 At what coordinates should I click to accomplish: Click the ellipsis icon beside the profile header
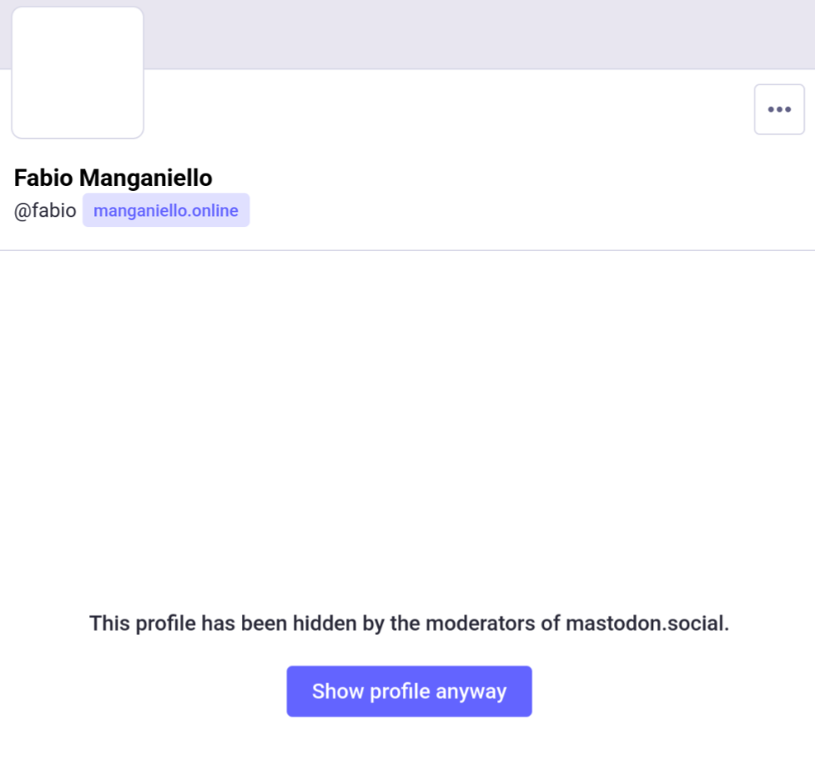click(x=779, y=109)
